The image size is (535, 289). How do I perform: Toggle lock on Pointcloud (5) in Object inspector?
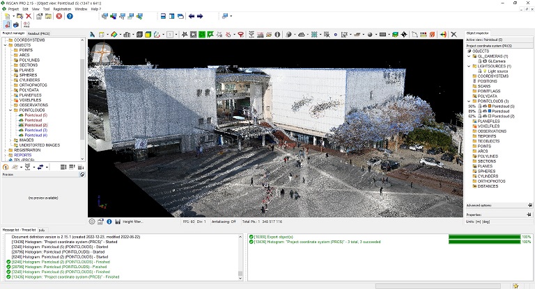(479, 106)
